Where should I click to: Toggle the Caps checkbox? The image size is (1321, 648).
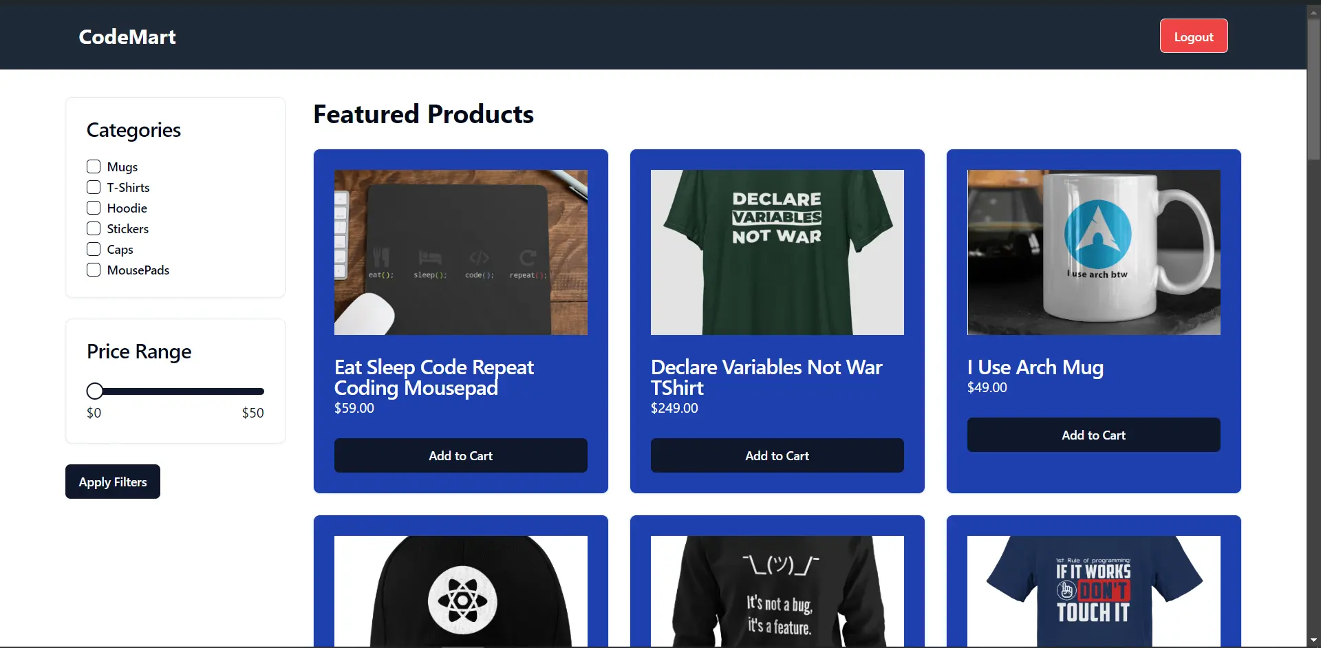point(94,249)
